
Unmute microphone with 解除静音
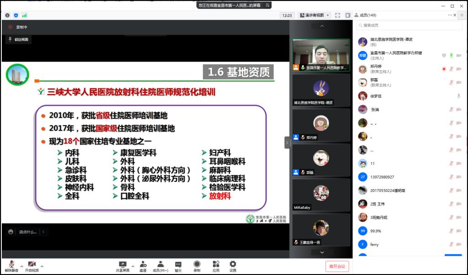pyautogui.click(x=11, y=266)
